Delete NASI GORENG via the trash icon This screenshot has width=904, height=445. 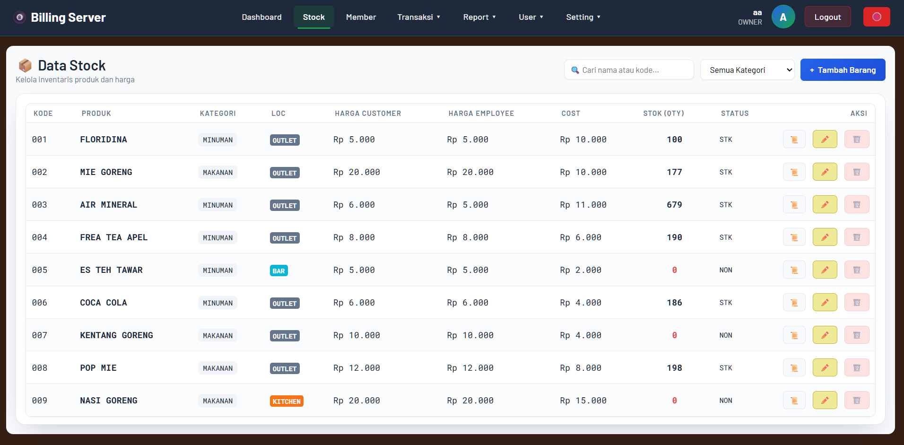857,400
